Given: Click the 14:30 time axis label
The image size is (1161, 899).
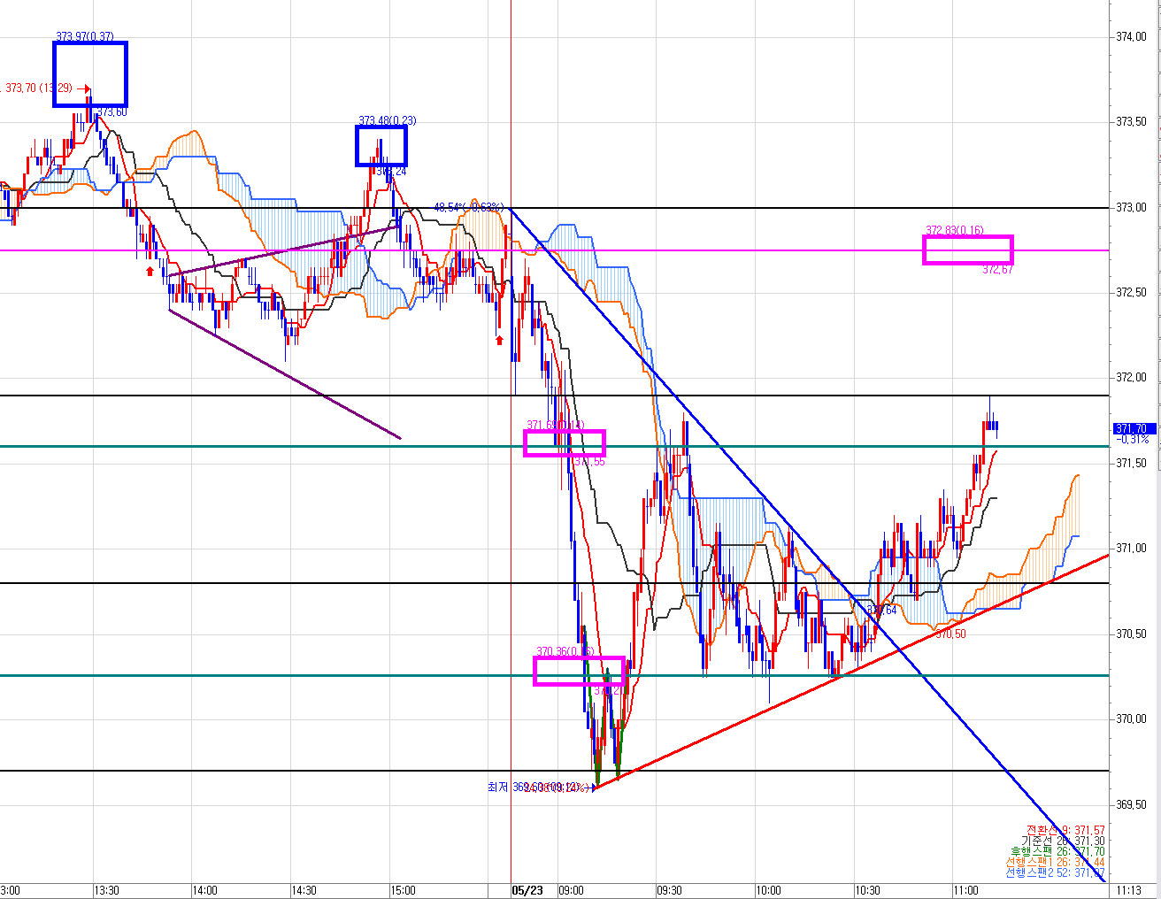Looking at the screenshot, I should (304, 890).
